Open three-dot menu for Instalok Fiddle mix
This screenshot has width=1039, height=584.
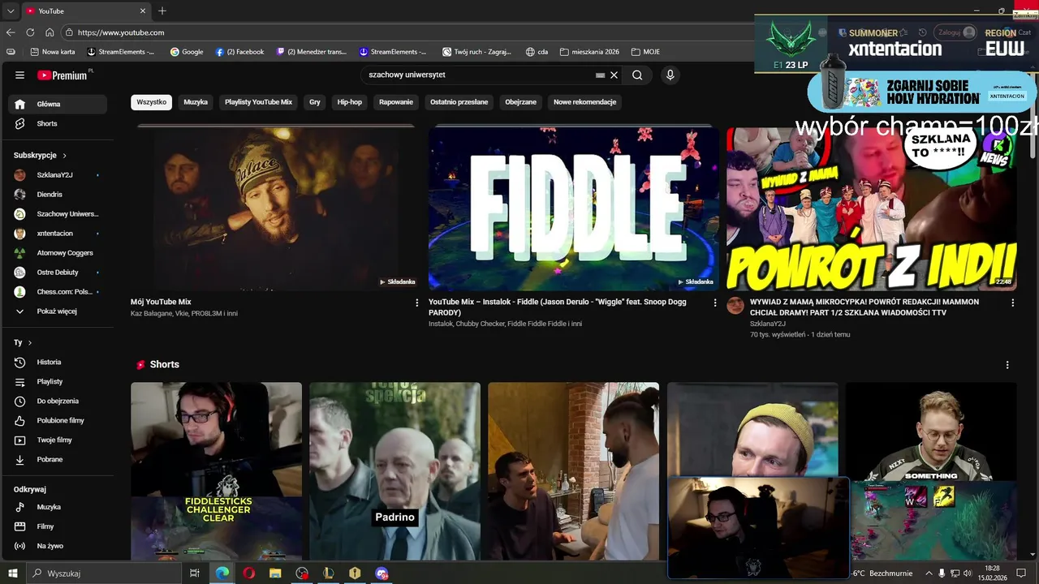point(715,303)
